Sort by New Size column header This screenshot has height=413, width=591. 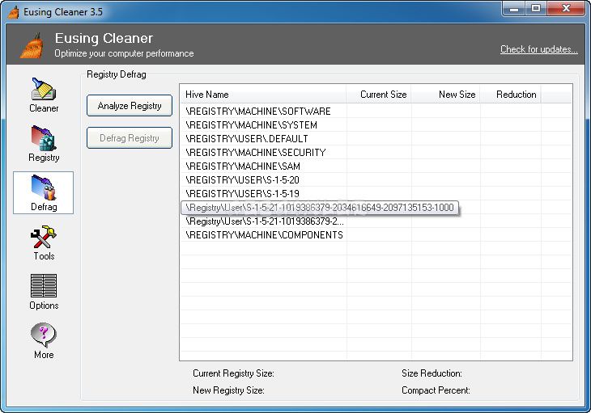(x=446, y=95)
